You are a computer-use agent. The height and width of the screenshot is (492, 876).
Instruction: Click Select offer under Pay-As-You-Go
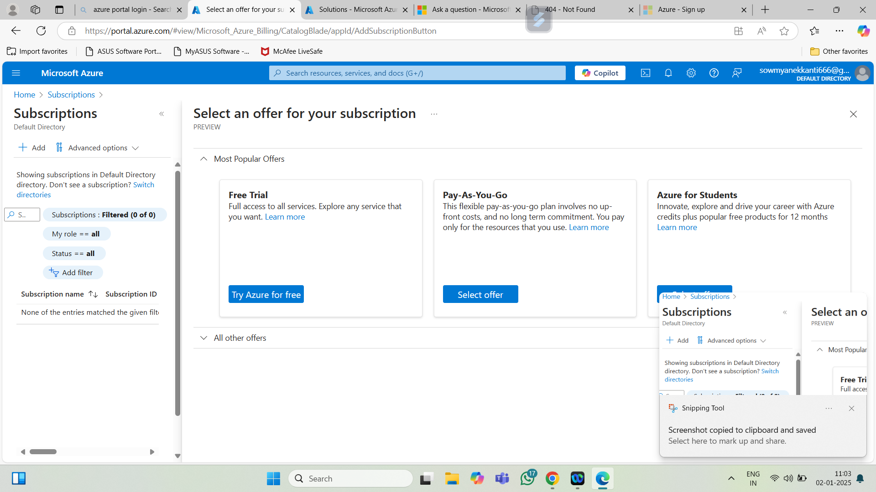tap(480, 294)
